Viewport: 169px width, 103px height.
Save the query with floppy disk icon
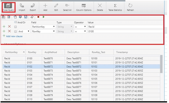[26, 17]
